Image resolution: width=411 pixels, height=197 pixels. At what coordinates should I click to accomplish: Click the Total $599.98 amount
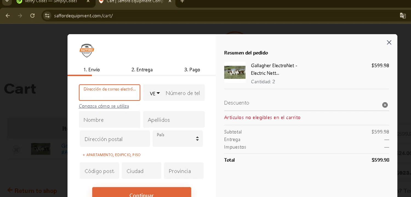[x=380, y=160]
